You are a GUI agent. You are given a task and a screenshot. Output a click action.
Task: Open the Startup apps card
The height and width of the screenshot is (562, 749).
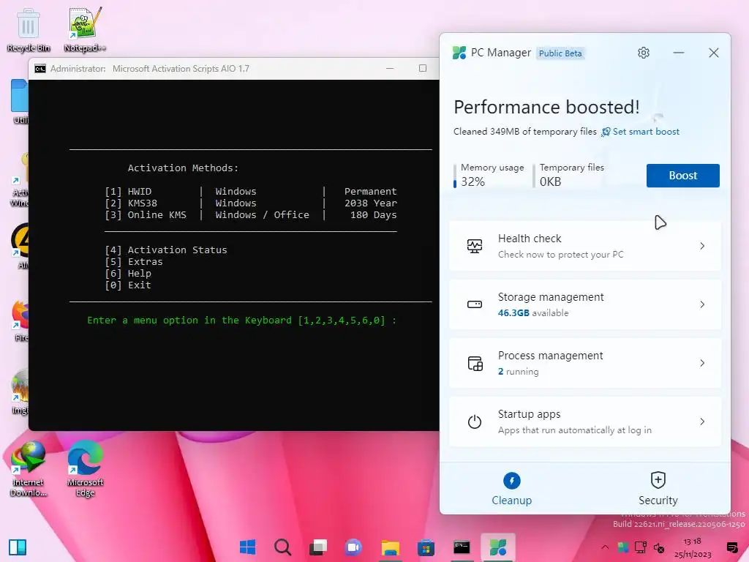tap(584, 421)
